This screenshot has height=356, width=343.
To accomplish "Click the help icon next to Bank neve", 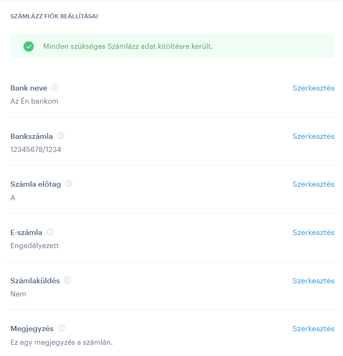I will pos(55,87).
